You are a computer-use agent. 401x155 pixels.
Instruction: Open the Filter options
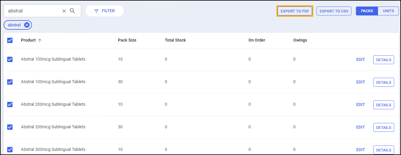coord(105,11)
